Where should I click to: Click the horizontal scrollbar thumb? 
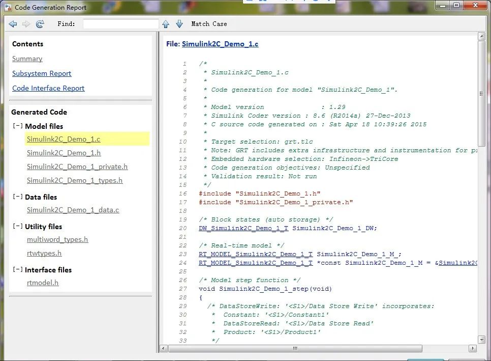[295, 348]
